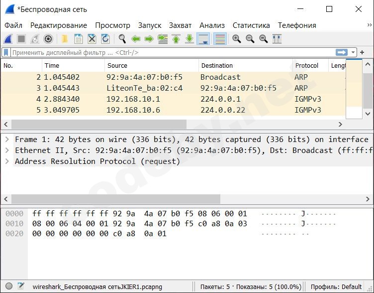
Task: Click the capture file name in status bar
Action: [x=97, y=287]
